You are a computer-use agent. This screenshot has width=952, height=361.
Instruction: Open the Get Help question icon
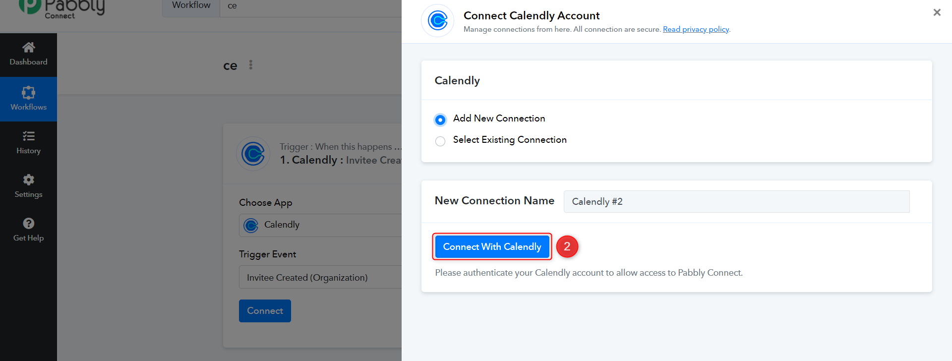[x=28, y=223]
